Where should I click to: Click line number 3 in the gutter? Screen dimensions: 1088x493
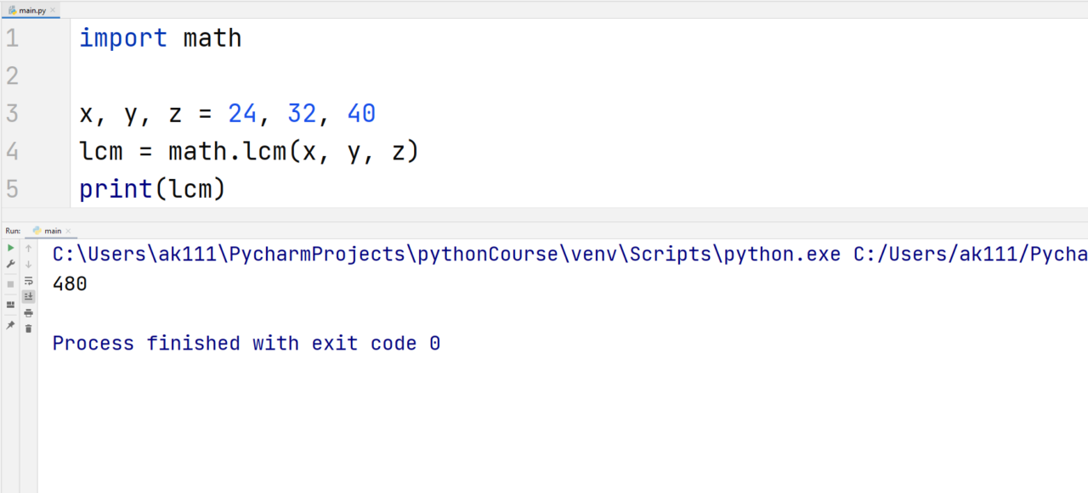point(12,113)
